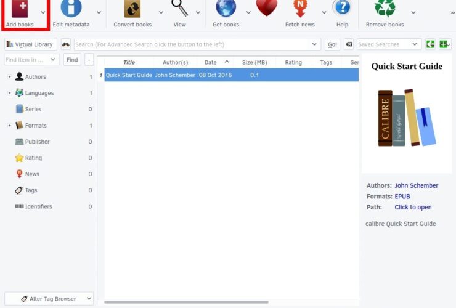Select Publisher in the tag browser

tap(37, 142)
